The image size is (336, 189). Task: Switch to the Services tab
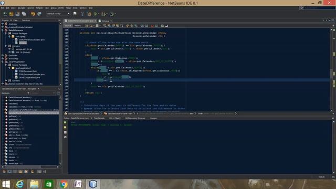coord(26,20)
